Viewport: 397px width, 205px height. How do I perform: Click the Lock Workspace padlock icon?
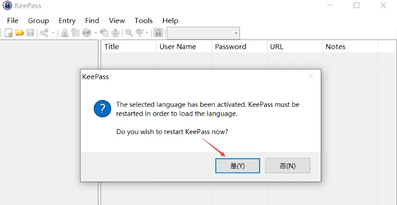point(158,33)
